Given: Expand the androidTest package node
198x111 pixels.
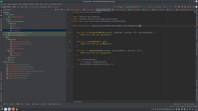Looking at the screenshot, I should pos(7,33).
